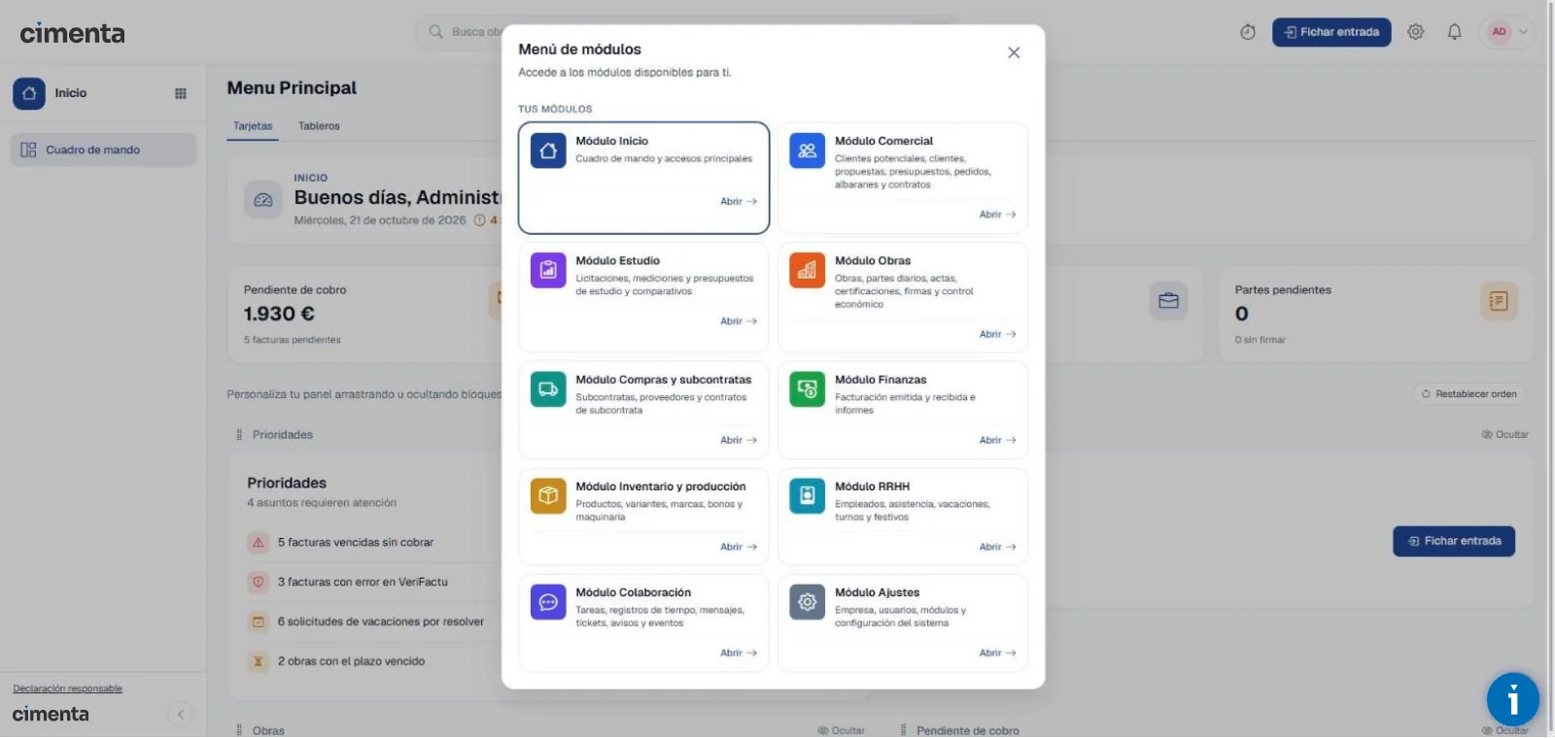Click the Módulo Colaboración chat icon

pyautogui.click(x=548, y=602)
